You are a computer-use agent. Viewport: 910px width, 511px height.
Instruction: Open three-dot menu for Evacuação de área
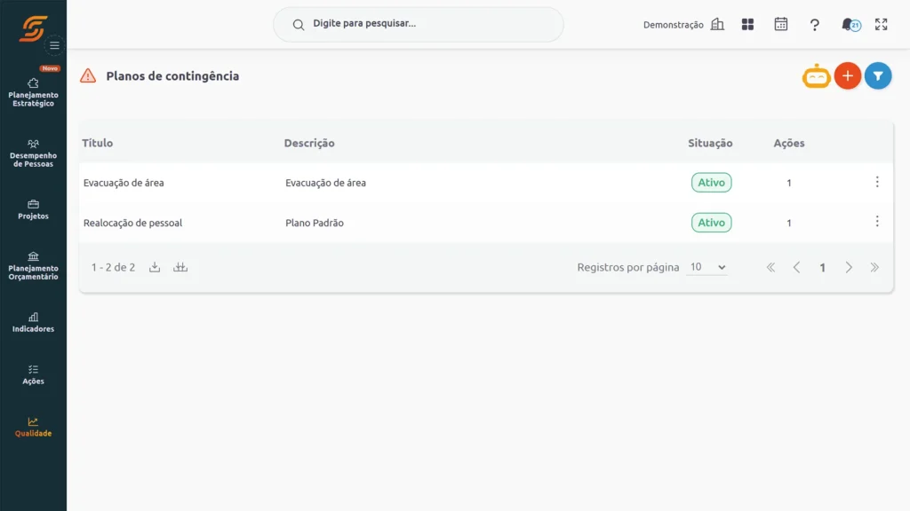coord(877,182)
